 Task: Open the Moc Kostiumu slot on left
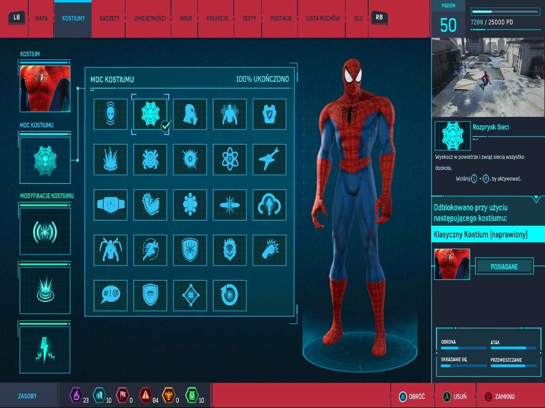[x=45, y=160]
